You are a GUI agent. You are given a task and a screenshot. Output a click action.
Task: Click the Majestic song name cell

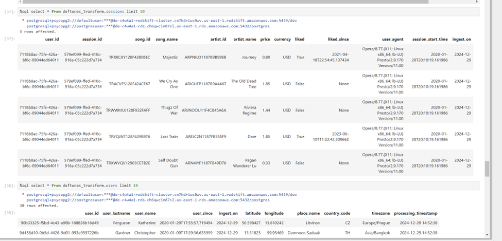click(x=170, y=58)
